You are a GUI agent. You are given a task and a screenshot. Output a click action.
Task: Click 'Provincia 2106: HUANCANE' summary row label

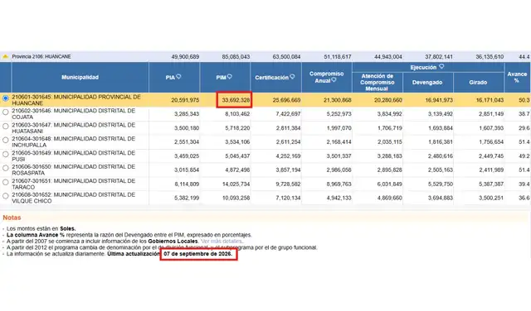point(41,56)
